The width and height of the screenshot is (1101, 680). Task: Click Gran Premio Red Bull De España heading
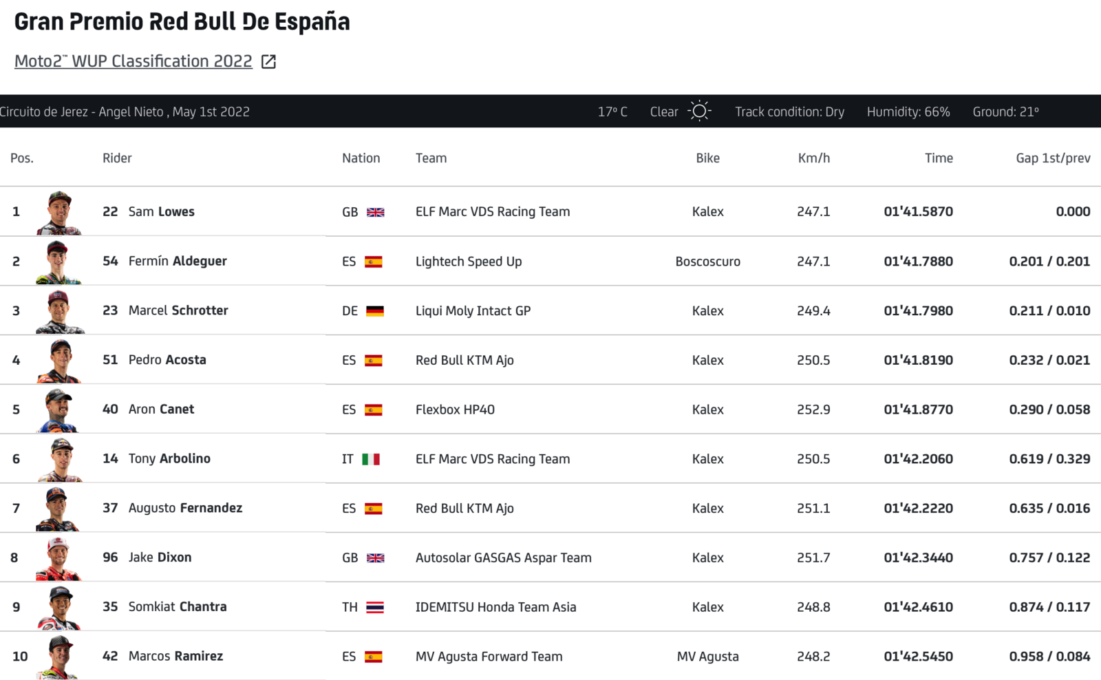(182, 21)
